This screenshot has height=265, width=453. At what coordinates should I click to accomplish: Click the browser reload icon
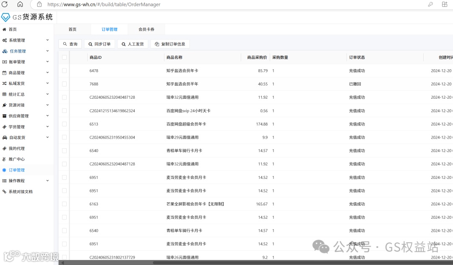(x=5, y=4)
